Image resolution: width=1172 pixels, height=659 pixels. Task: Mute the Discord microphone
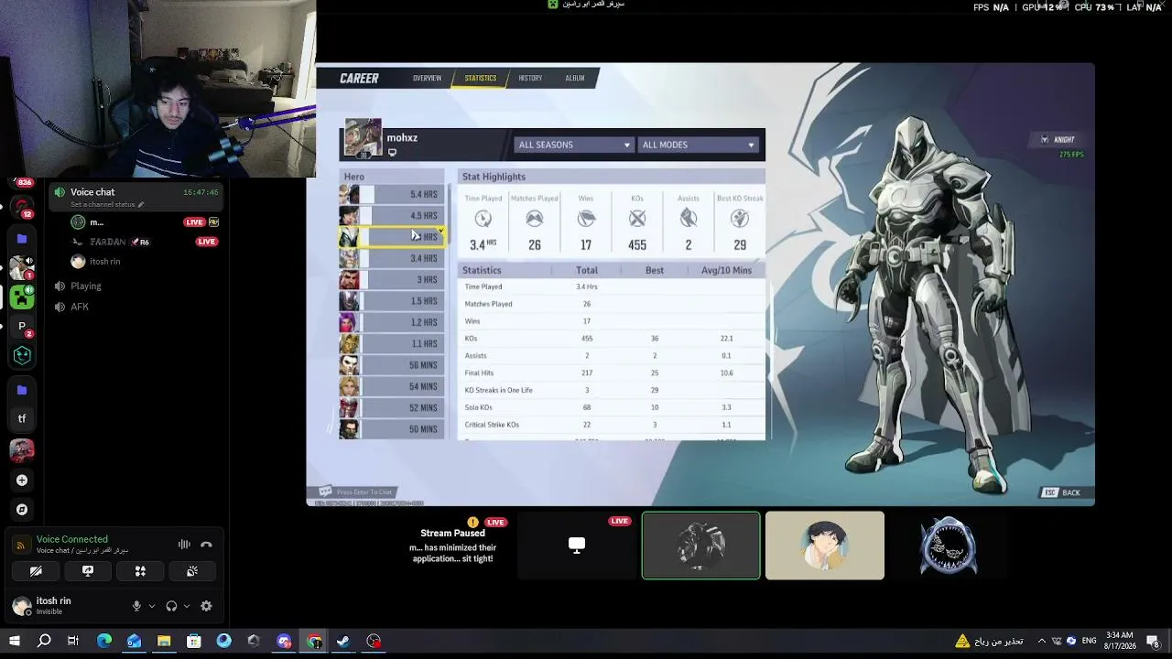click(x=136, y=606)
